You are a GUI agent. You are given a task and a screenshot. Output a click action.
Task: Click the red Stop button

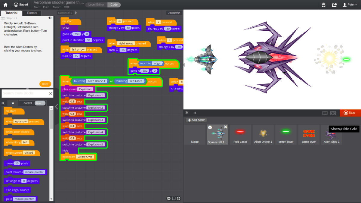350,113
